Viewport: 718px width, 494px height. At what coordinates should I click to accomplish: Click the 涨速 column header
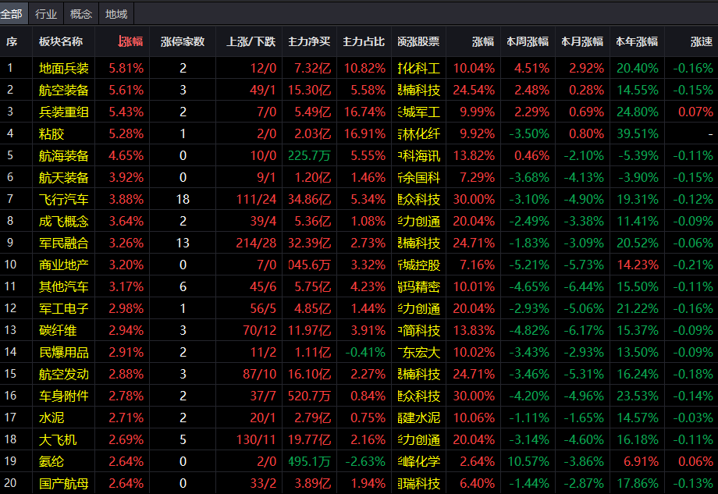702,41
